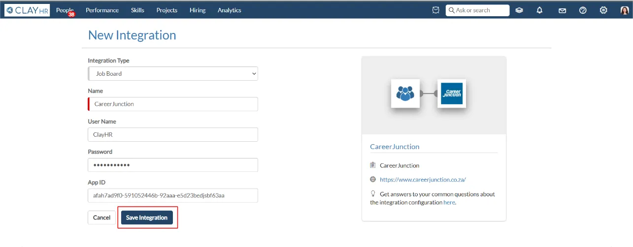633x247 pixels.
Task: Click the Cancel button
Action: (x=101, y=218)
